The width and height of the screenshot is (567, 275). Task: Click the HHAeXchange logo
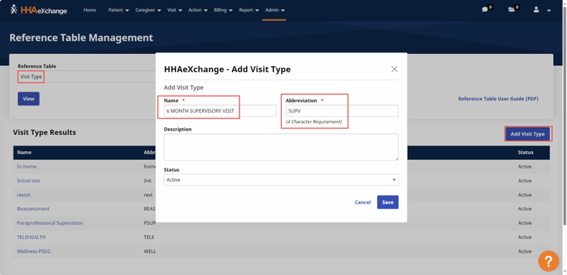39,10
